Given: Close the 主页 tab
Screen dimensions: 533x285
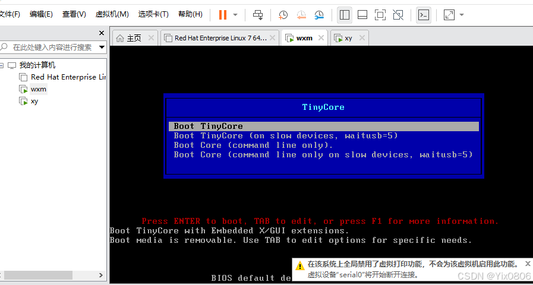Looking at the screenshot, I should coord(152,38).
